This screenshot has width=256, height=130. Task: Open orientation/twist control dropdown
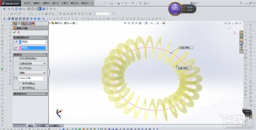pyautogui.click(x=33, y=64)
